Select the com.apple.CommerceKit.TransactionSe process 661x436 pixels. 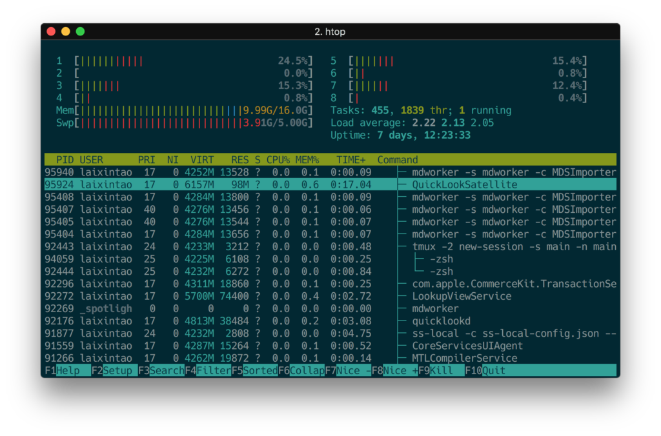point(330,284)
